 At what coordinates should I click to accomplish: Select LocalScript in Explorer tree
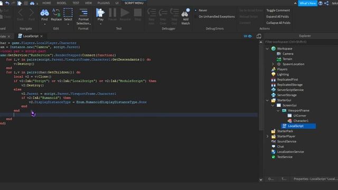click(x=298, y=126)
